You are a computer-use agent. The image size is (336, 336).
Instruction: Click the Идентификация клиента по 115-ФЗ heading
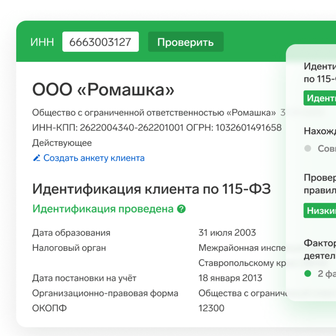(151, 189)
